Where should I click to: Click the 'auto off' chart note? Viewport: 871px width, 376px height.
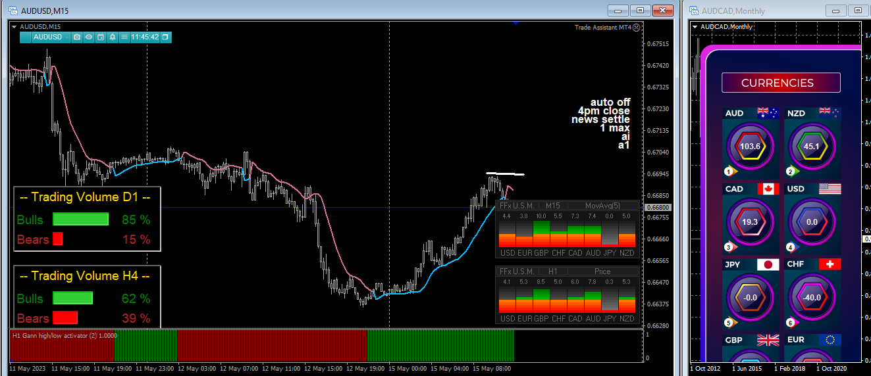click(610, 103)
